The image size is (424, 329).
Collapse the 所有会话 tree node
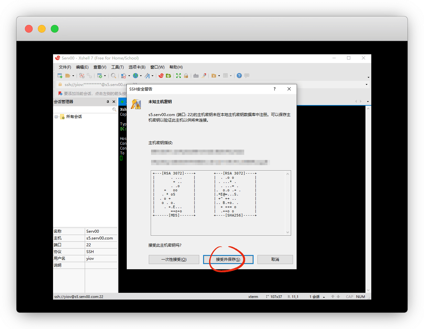point(56,117)
